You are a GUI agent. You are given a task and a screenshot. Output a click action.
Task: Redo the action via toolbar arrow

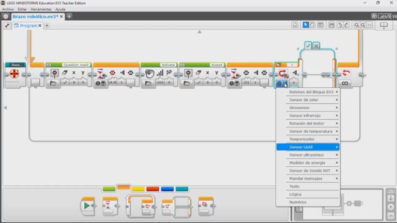347,25
